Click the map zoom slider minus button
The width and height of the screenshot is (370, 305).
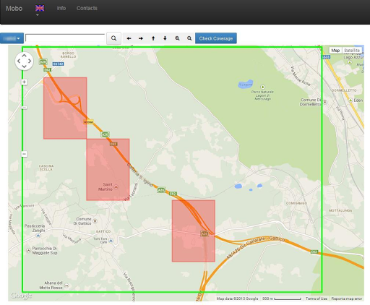point(24,154)
